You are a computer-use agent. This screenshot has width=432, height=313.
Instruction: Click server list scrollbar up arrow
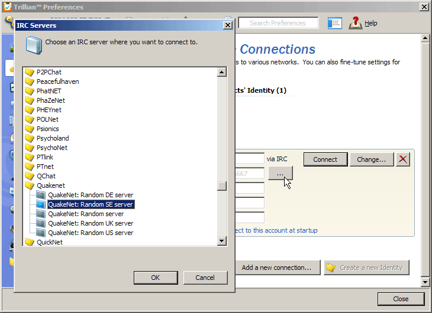(222, 72)
